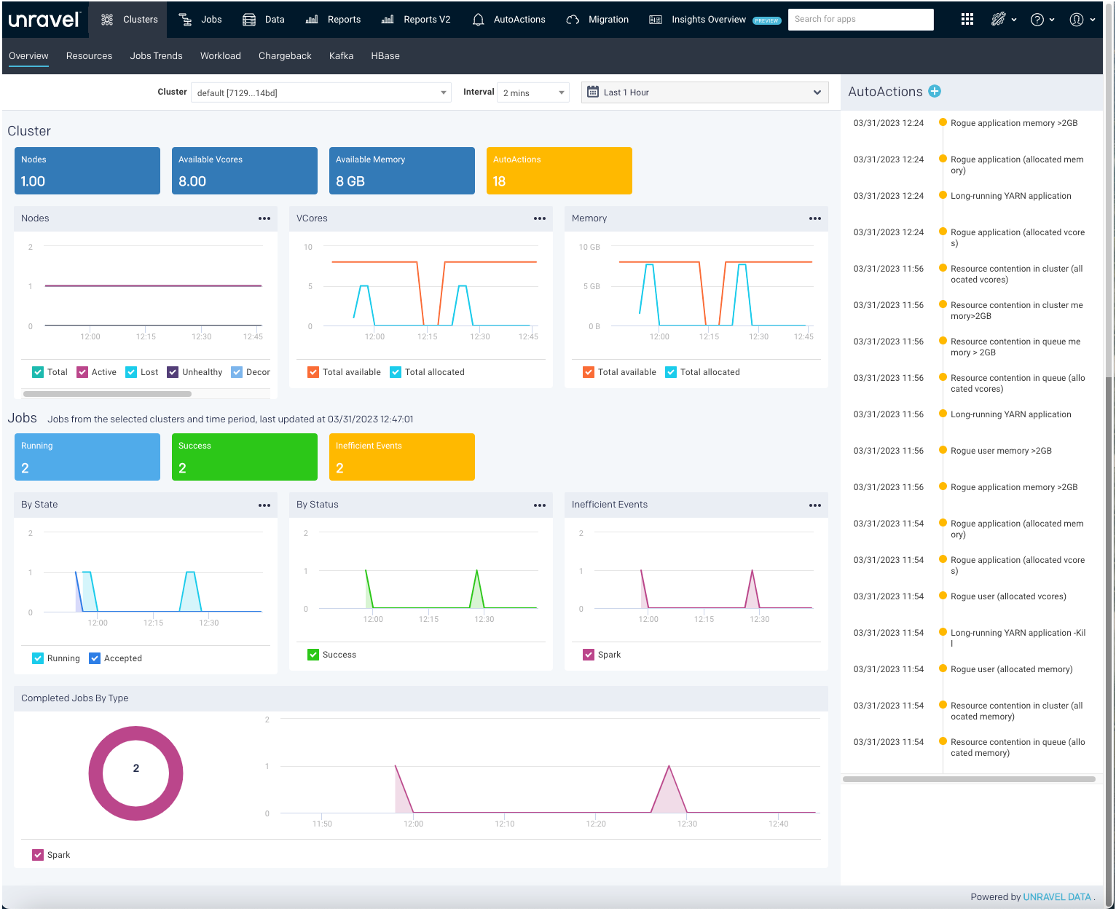
Task: Open the Chargeback tab
Action: 285,56
